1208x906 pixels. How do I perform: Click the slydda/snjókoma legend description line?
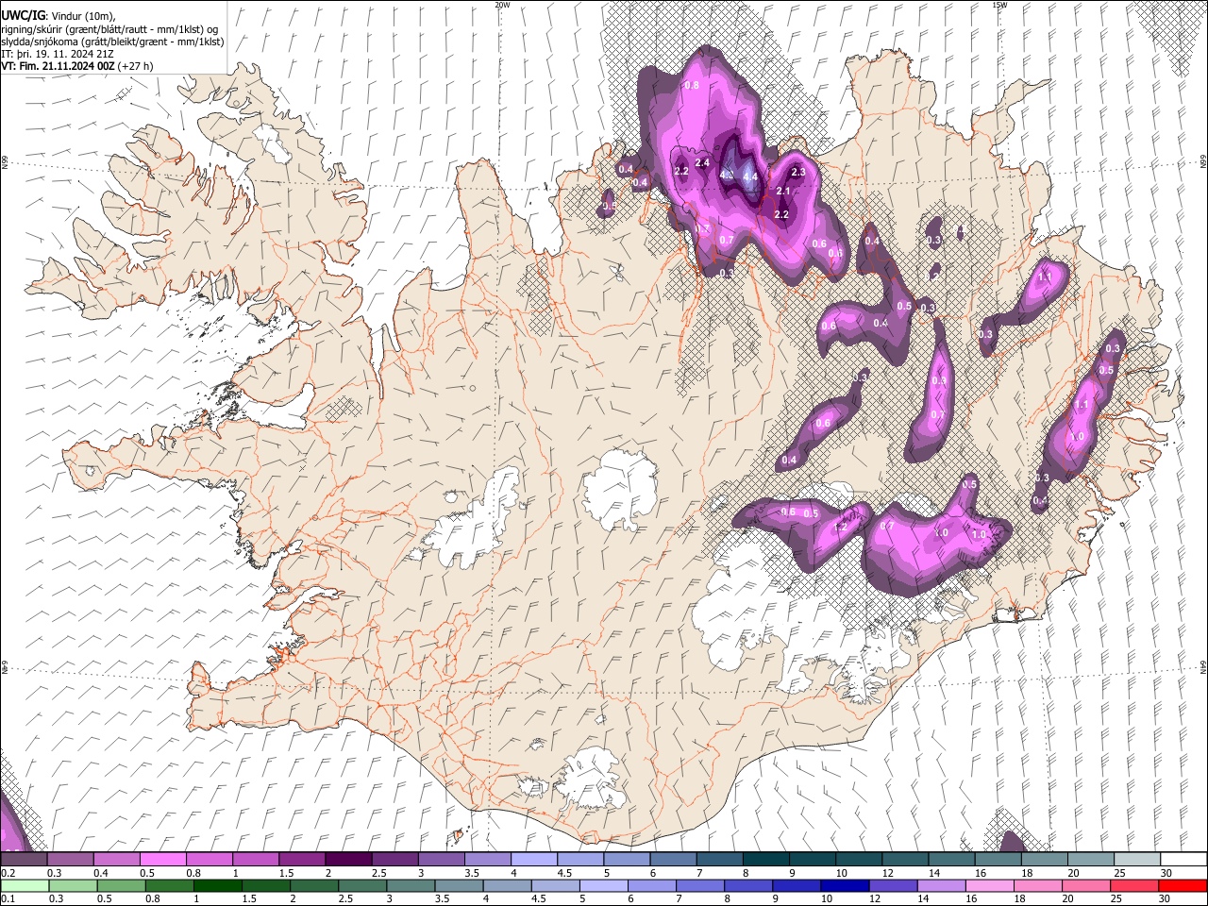[112, 42]
